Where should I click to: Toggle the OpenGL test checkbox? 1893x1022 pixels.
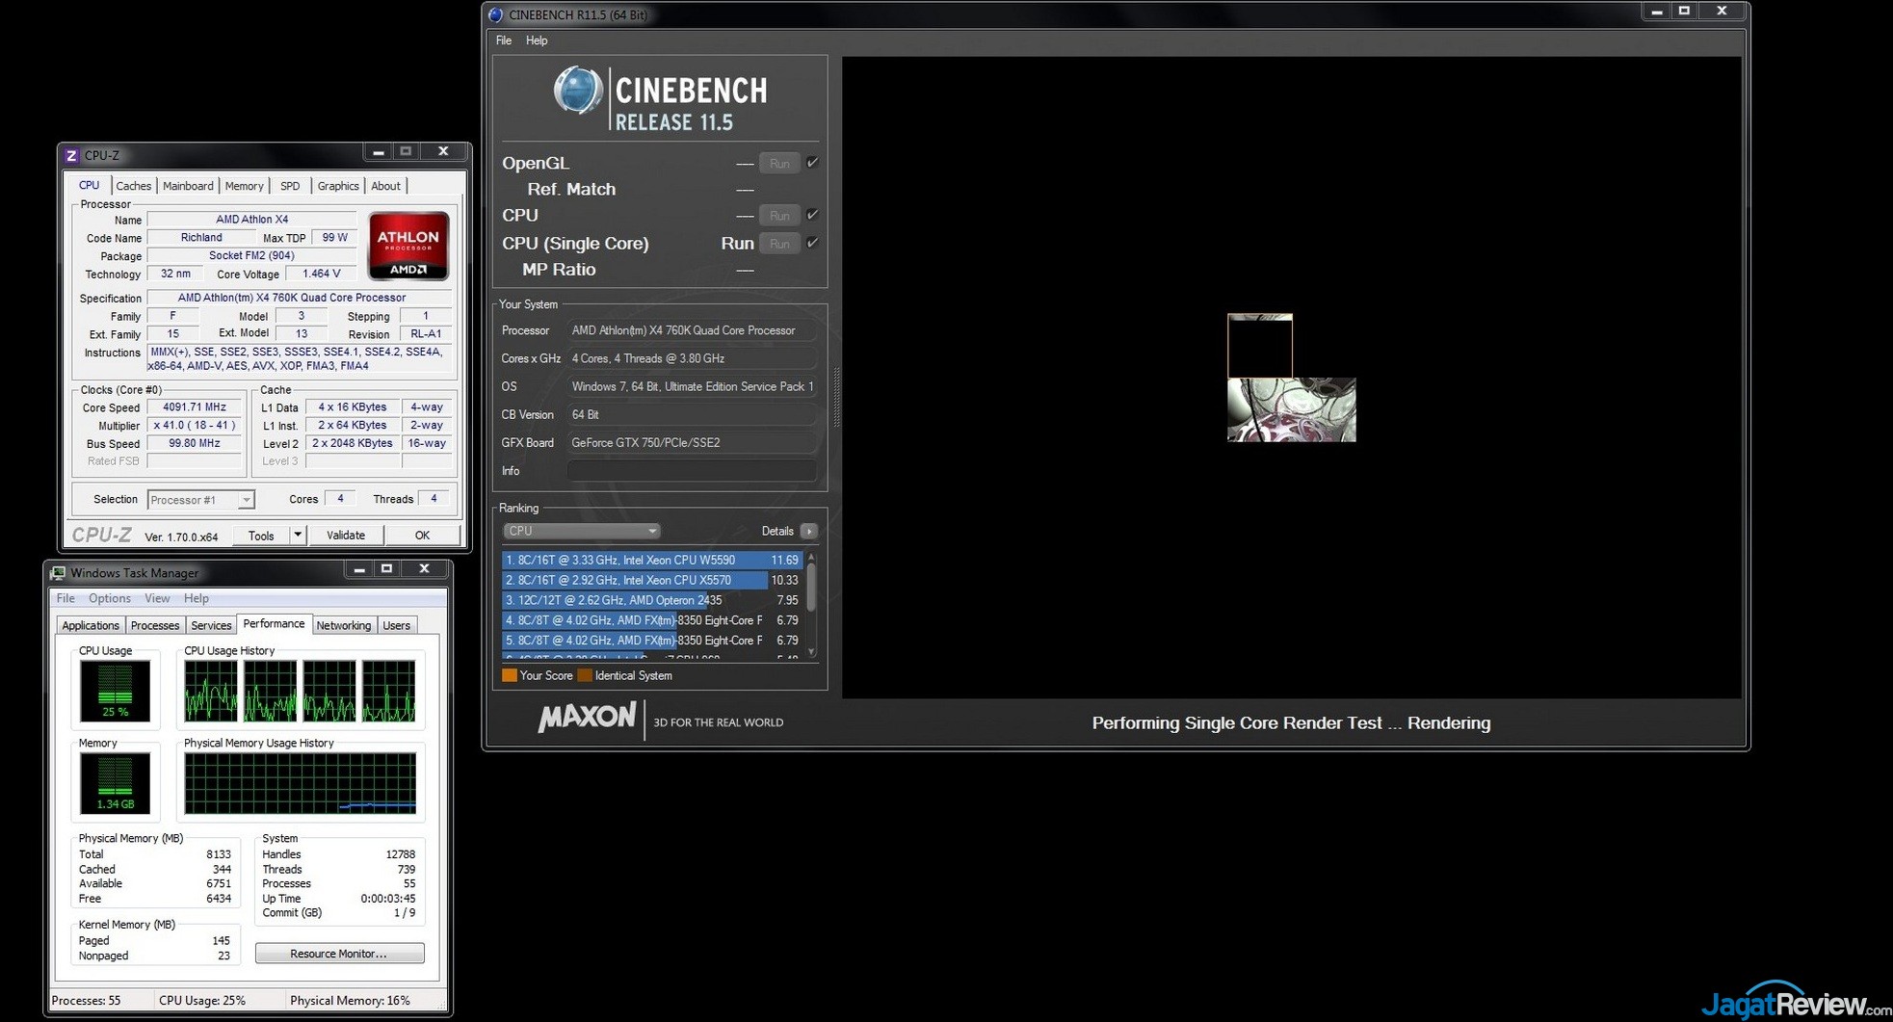point(812,163)
